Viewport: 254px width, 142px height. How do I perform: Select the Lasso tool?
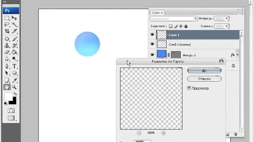(7, 24)
